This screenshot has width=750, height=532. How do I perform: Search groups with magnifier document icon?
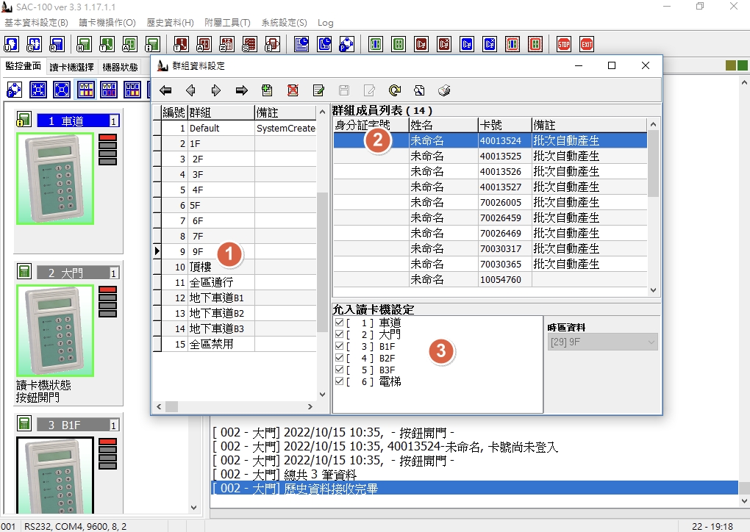[x=419, y=90]
